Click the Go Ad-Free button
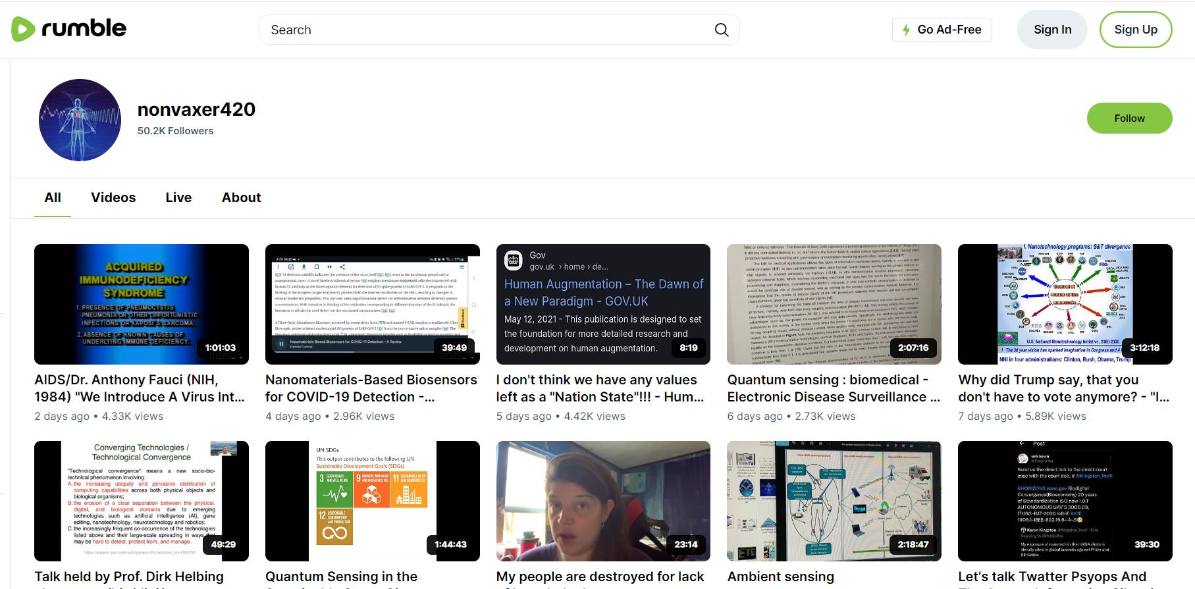This screenshot has height=589, width=1195. (x=942, y=30)
